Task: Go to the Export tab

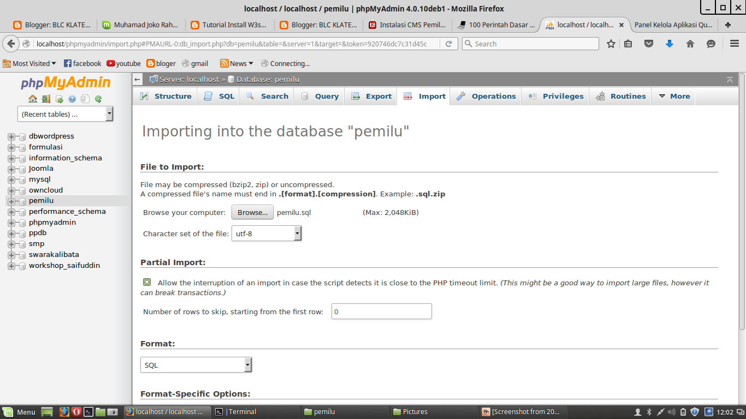Action: coord(371,96)
